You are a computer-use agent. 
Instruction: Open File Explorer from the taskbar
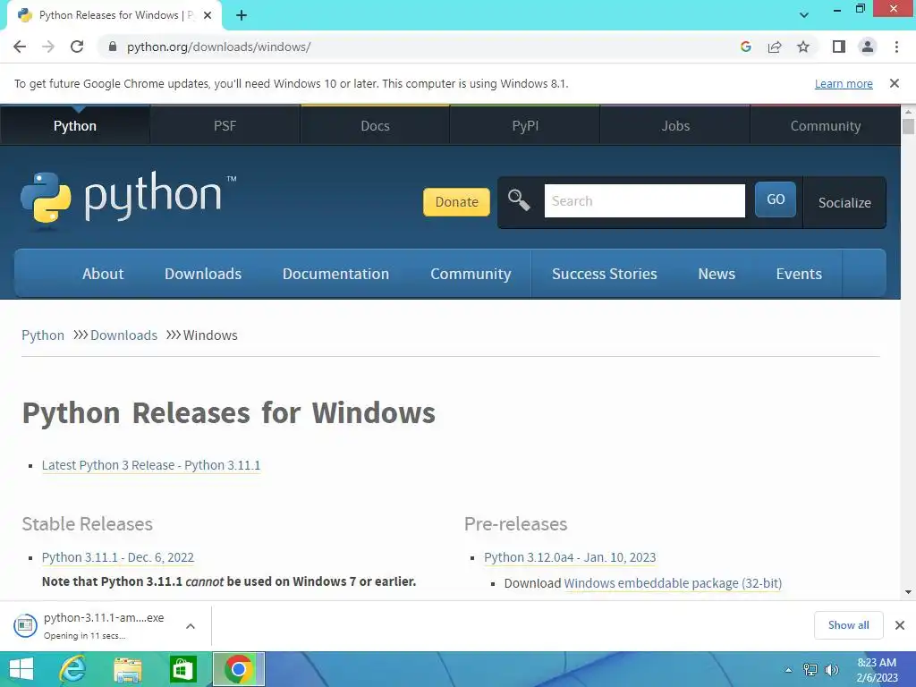(127, 670)
